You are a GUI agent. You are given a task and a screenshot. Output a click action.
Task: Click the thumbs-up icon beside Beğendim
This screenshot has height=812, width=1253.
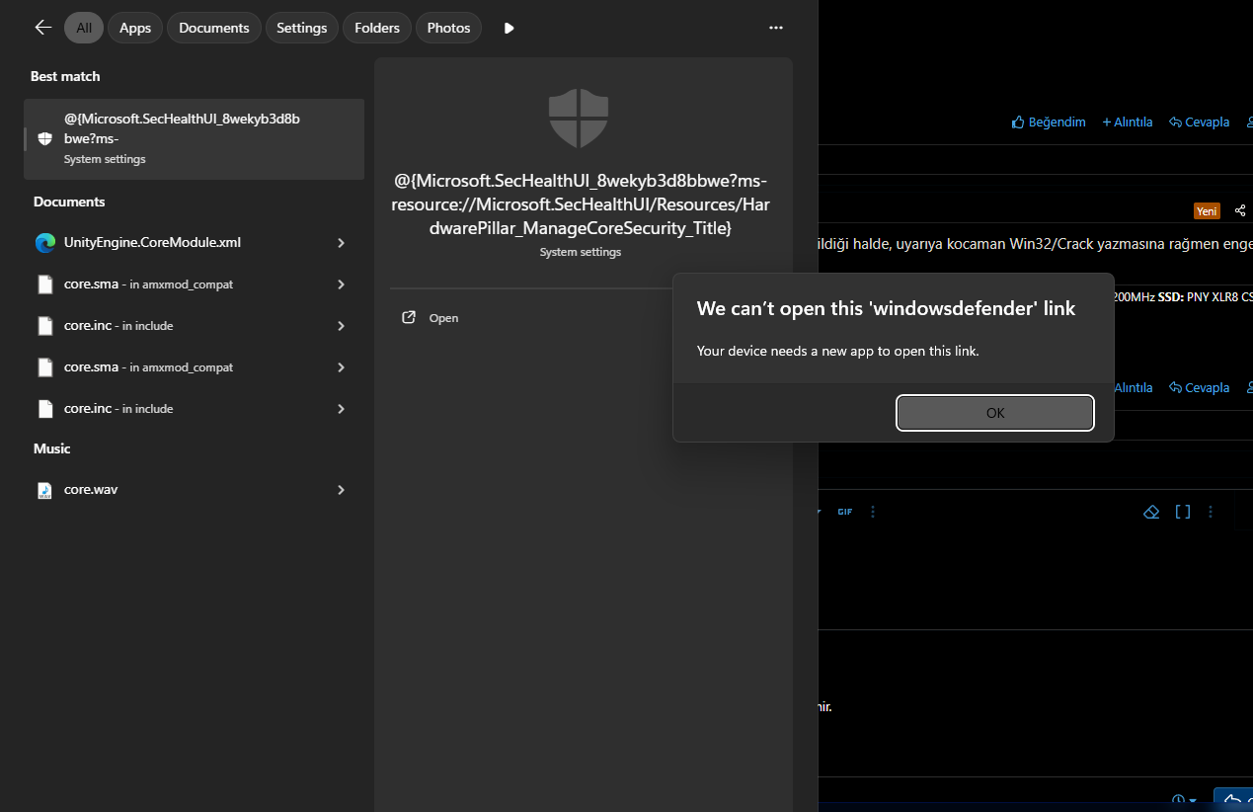click(1018, 122)
